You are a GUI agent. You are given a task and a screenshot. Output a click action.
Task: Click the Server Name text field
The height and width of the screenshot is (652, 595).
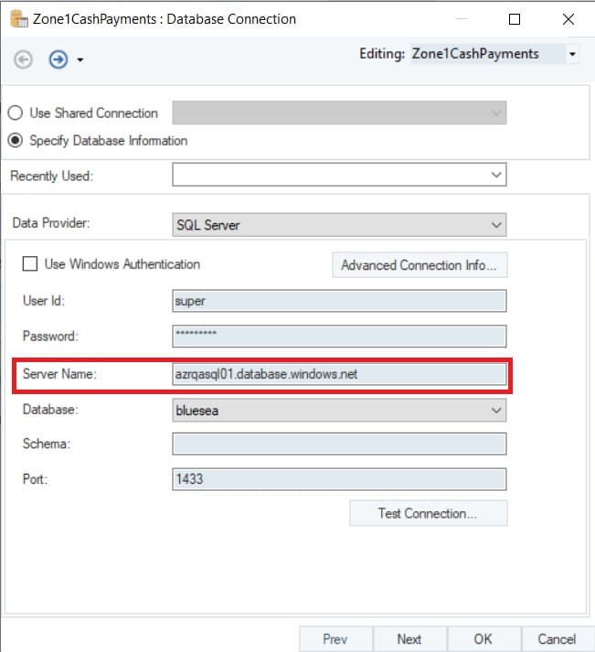click(x=338, y=374)
